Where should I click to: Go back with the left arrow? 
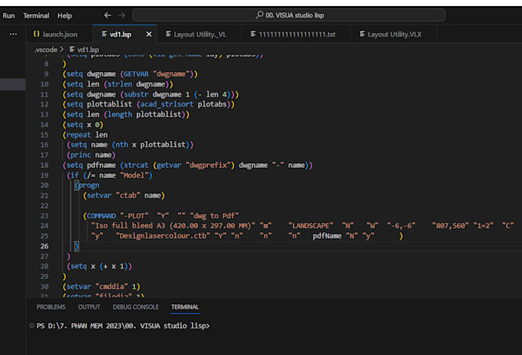pos(107,15)
